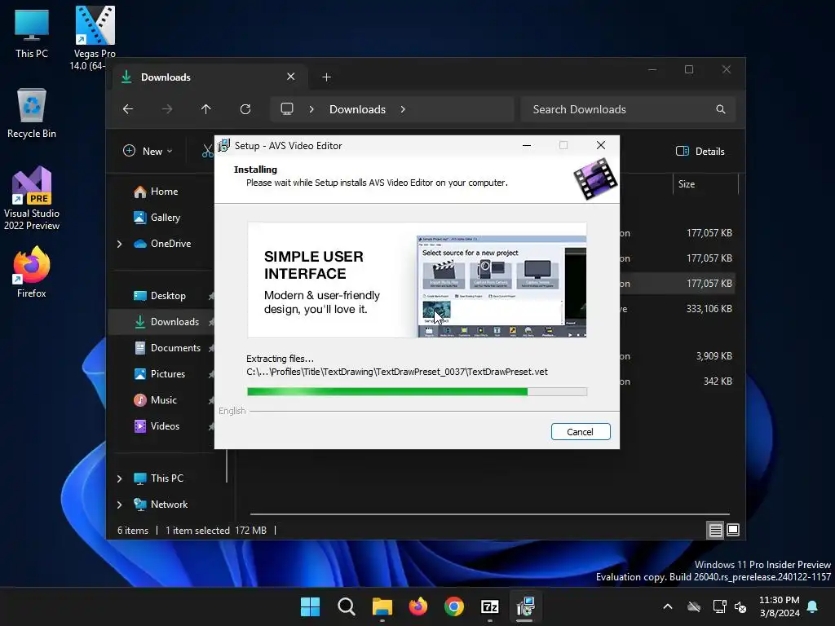Open This PC desktop icon
The width and height of the screenshot is (835, 626).
click(x=32, y=33)
